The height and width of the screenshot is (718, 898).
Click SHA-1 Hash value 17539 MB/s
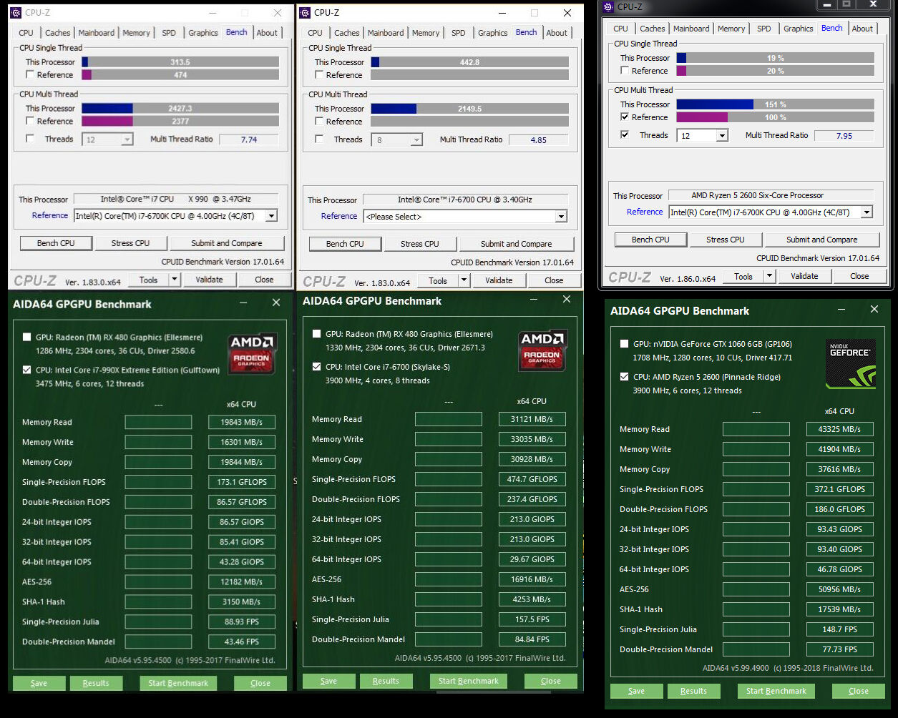pos(840,609)
